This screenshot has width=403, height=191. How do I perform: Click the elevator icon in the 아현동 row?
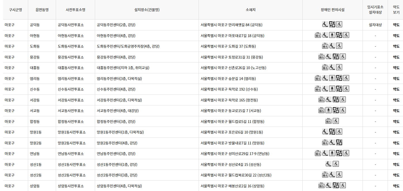click(x=317, y=35)
